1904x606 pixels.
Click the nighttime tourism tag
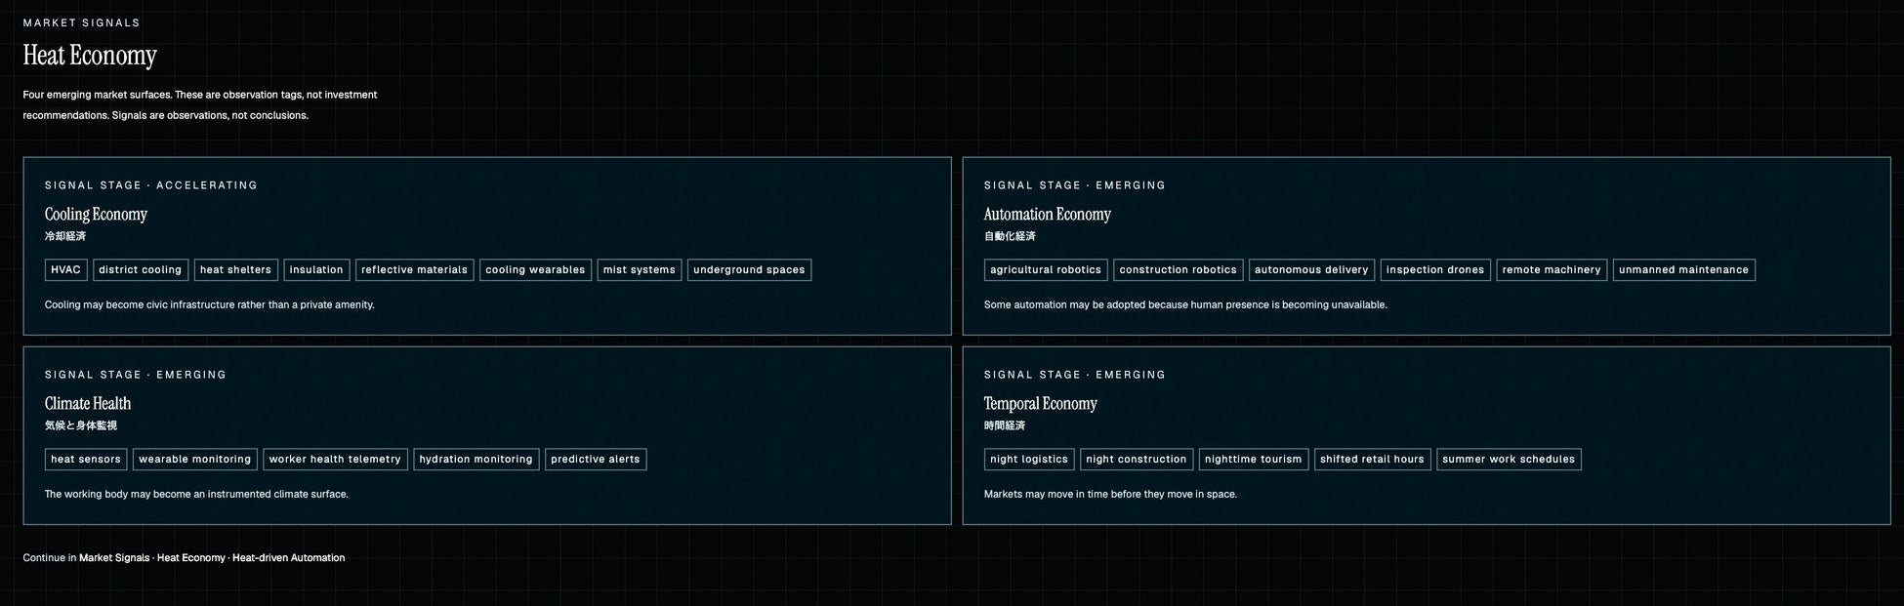(1253, 460)
